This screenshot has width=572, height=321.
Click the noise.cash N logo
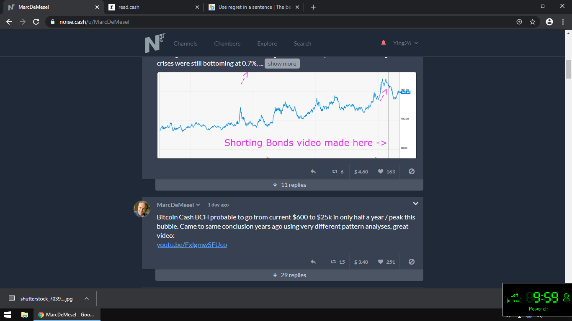click(x=155, y=43)
